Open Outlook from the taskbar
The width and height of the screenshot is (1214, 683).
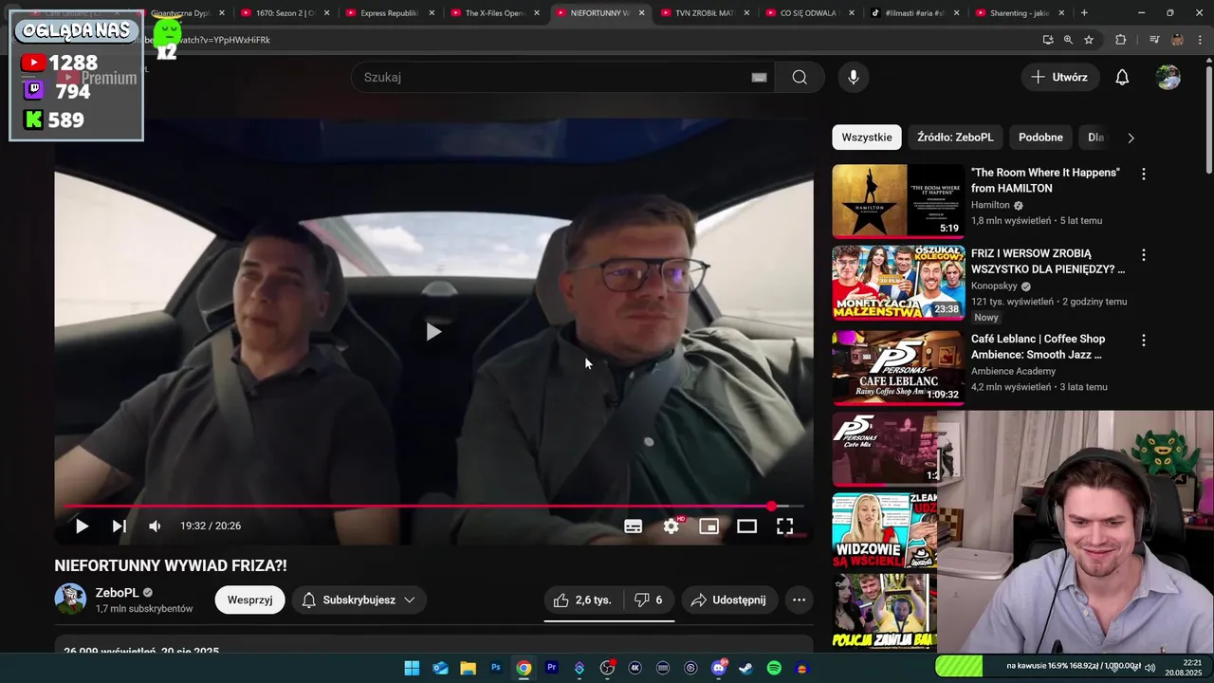(440, 668)
